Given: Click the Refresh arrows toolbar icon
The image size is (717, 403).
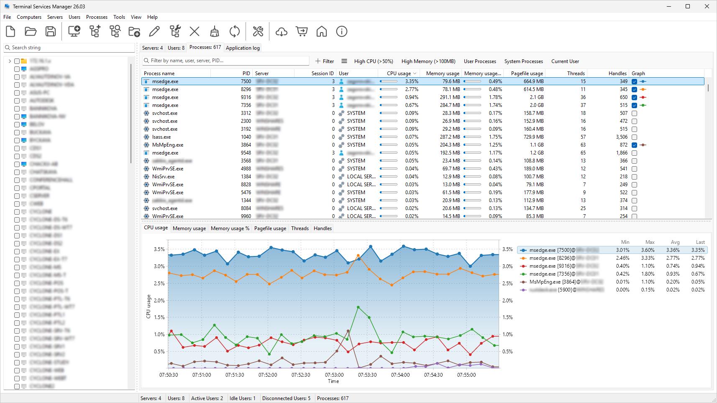Looking at the screenshot, I should pos(235,31).
